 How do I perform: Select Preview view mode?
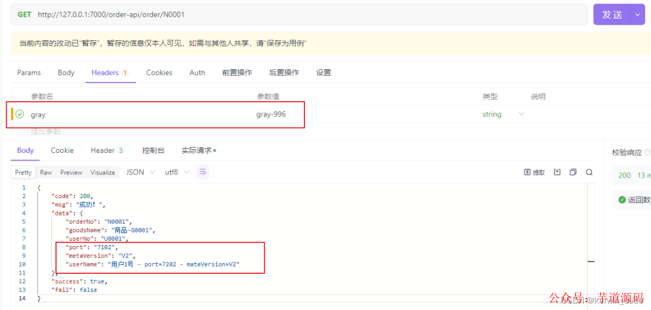71,172
